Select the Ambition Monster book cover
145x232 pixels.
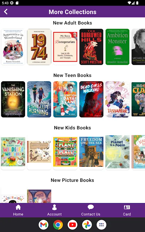point(117,47)
